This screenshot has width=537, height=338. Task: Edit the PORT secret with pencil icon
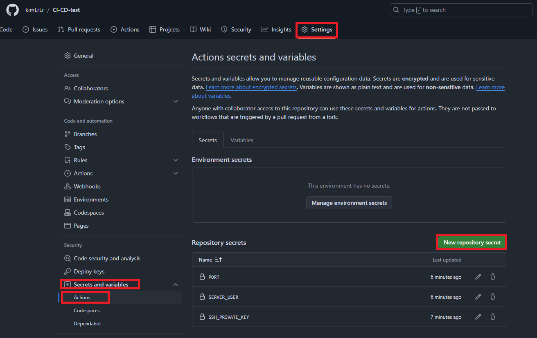pos(478,277)
